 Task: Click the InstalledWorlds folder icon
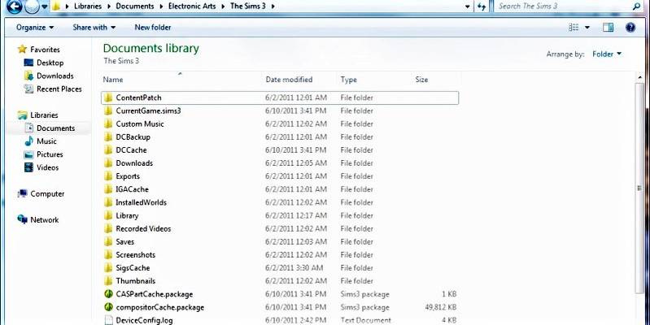click(108, 202)
